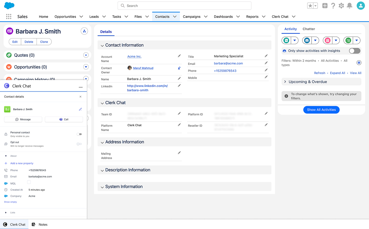Edit the Email field pencil
Viewport: 369px width, 229px height.
pyautogui.click(x=266, y=63)
